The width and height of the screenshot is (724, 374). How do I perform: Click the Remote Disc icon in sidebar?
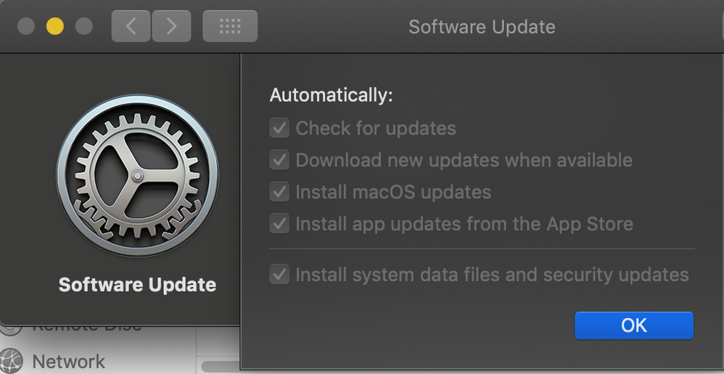11,329
